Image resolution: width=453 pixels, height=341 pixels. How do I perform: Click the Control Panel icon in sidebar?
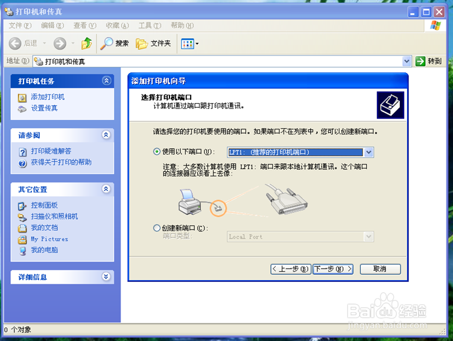coord(22,206)
